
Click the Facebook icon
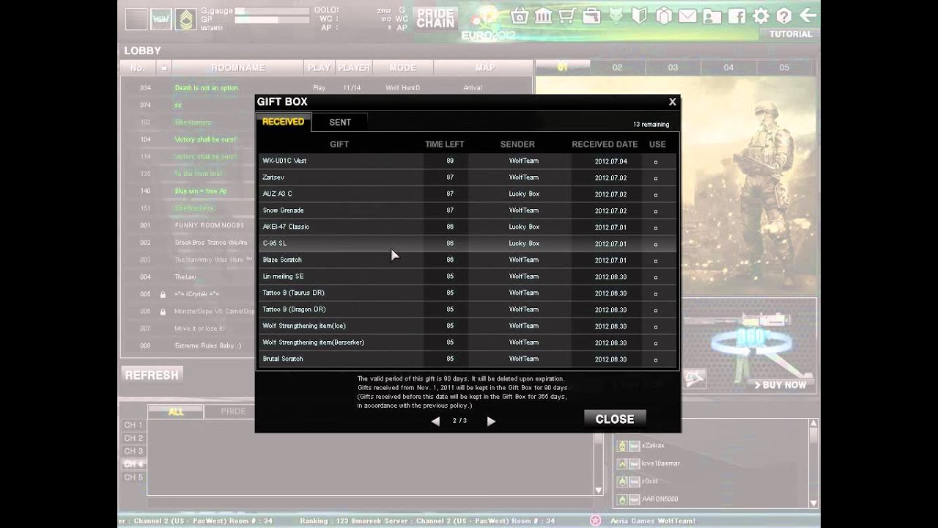pos(736,15)
